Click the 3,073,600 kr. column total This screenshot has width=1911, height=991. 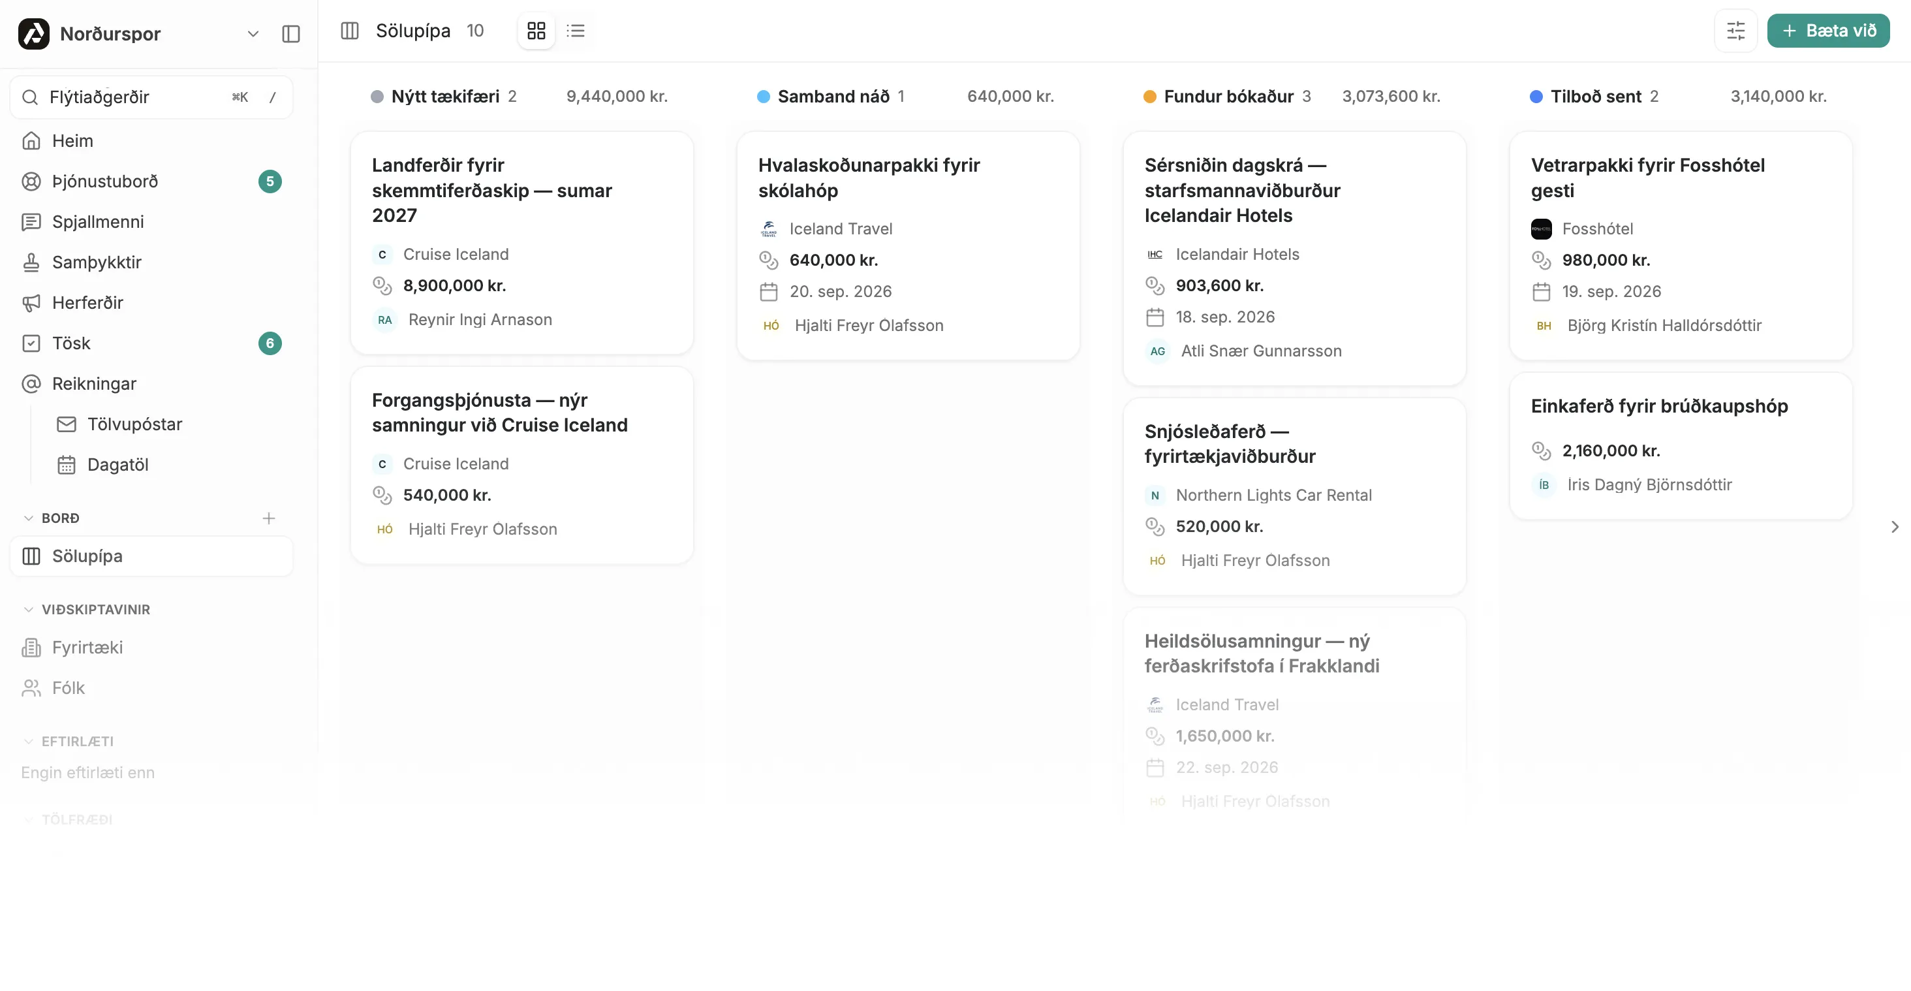(x=1391, y=97)
